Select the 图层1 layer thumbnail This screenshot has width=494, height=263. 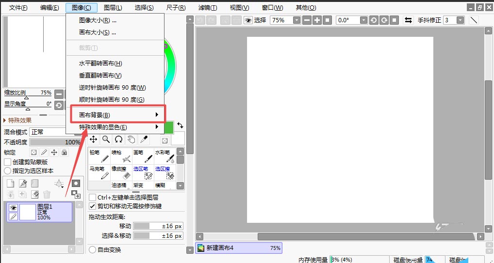click(27, 212)
